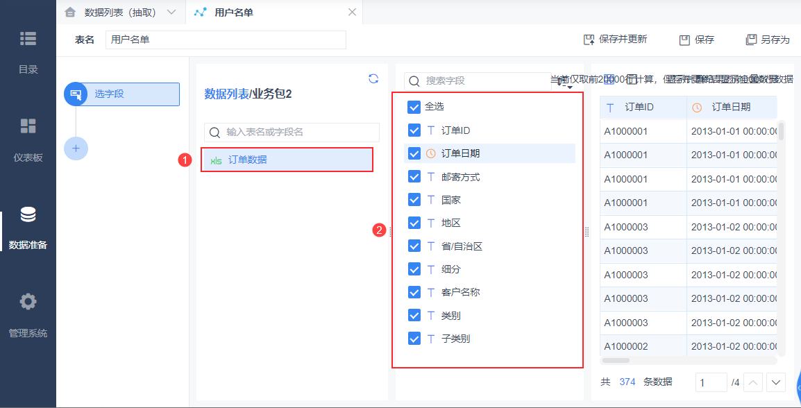Screen dimensions: 801x408
Task: Switch to the 用户名单 tab
Action: click(233, 12)
